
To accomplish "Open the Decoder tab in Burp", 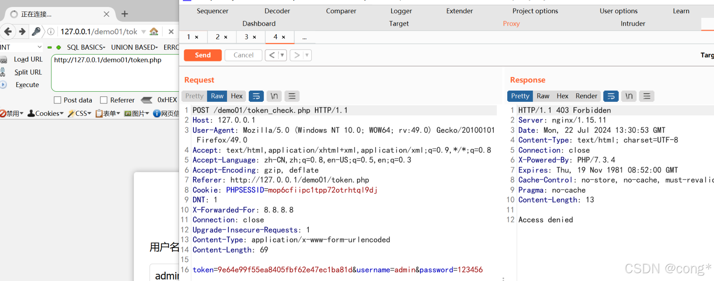I will [277, 11].
